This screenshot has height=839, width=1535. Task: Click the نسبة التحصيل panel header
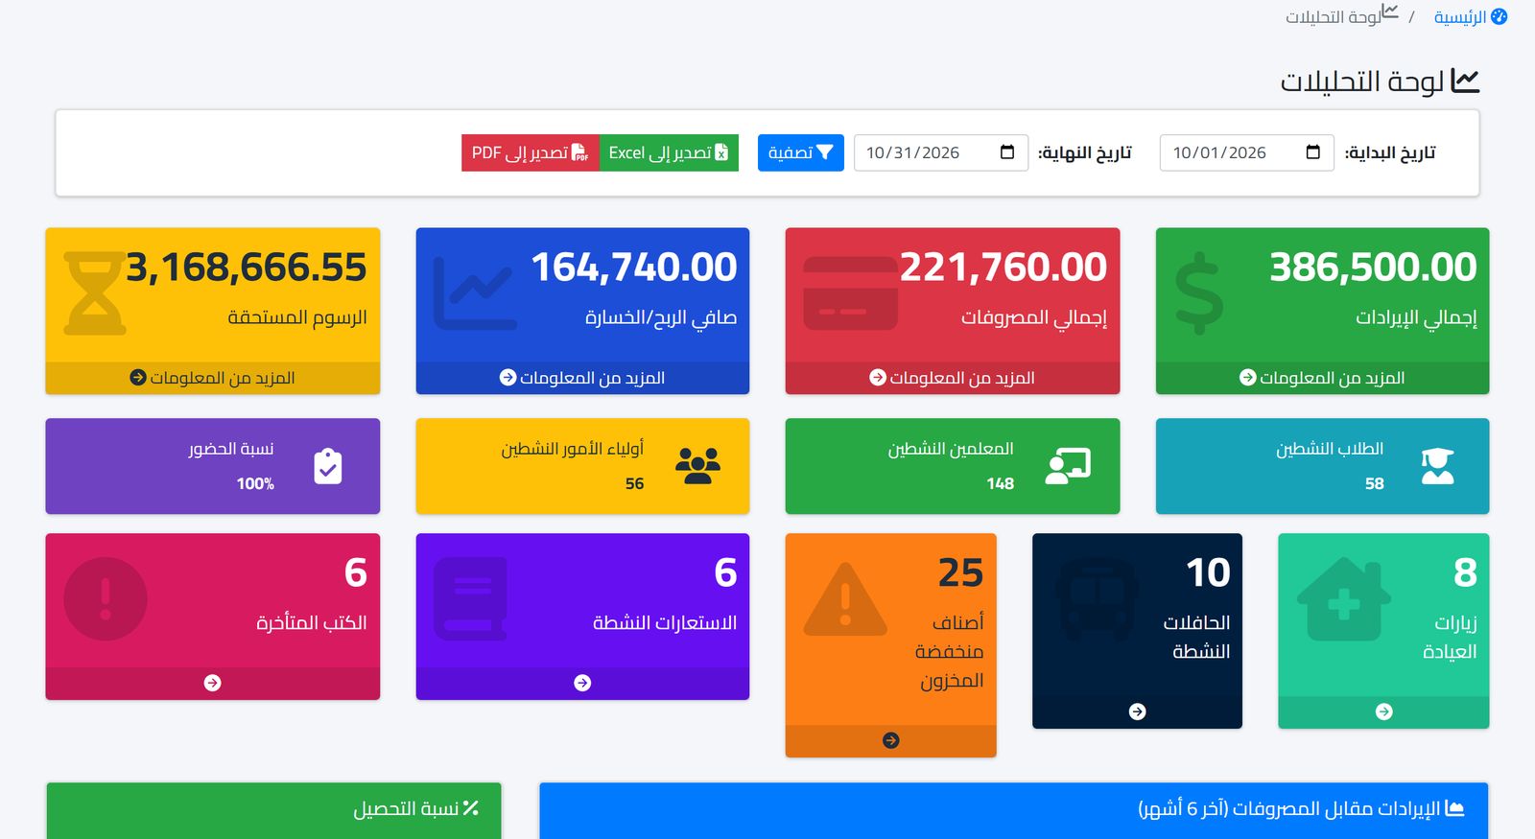pos(273,809)
